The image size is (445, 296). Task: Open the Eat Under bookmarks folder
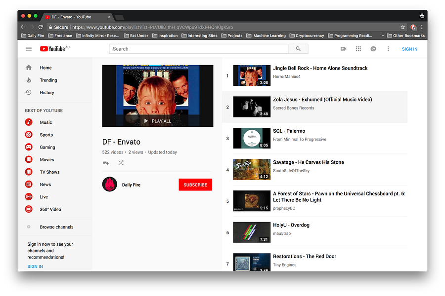coord(136,36)
